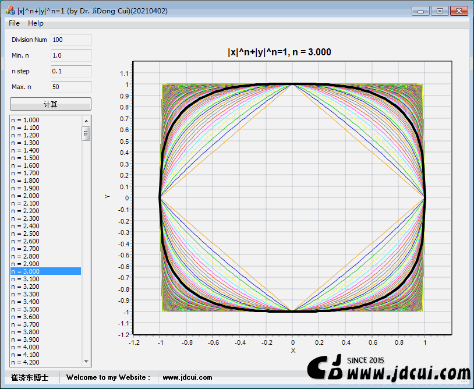Click the chart title showing n = 3.000
This screenshot has height=389, width=474.
tap(280, 52)
